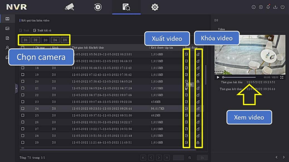This screenshot has width=289, height=162.
Task: Click the power shutdown icon
Action: coord(283,7)
